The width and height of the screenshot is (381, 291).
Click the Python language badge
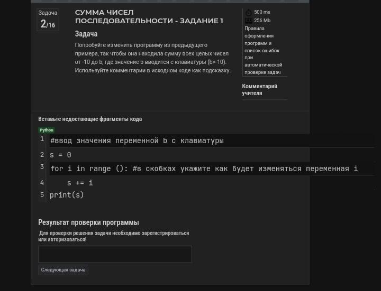(47, 130)
